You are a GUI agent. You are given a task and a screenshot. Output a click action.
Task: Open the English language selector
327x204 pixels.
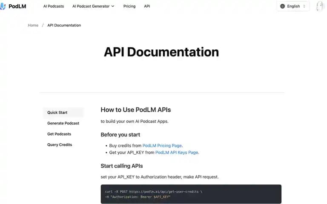293,6
